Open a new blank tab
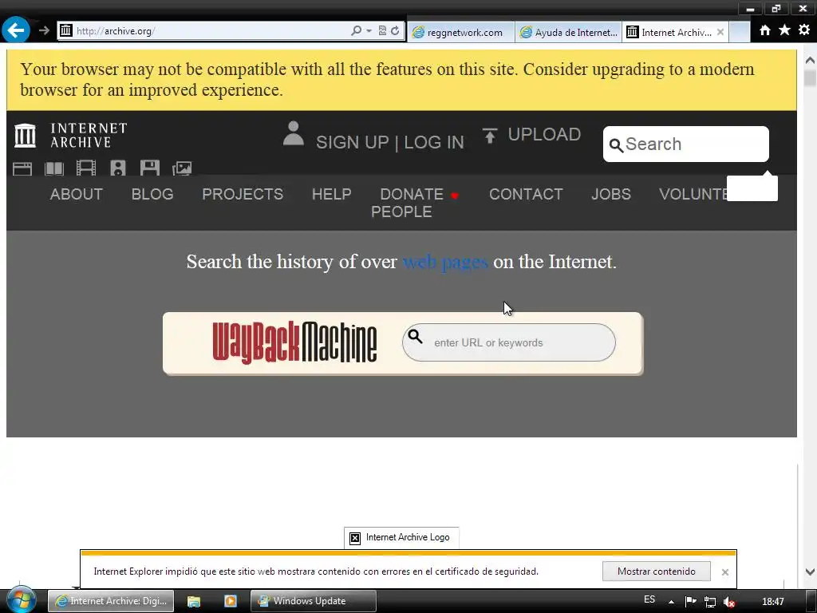817x613 pixels. pos(740,32)
